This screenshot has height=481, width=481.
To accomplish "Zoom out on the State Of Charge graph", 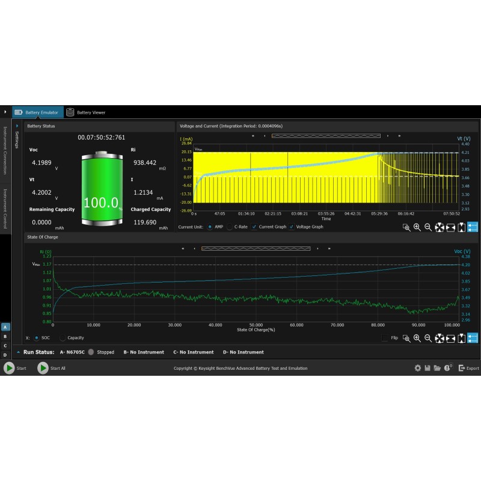I will (427, 338).
